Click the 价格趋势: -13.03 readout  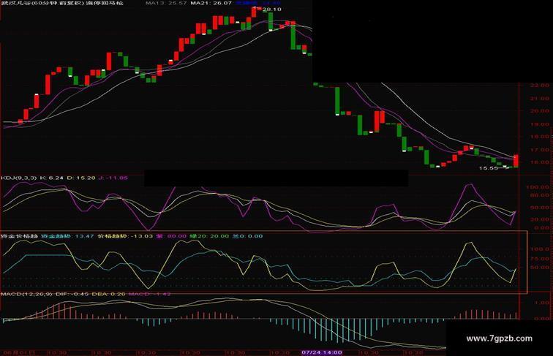(x=125, y=236)
